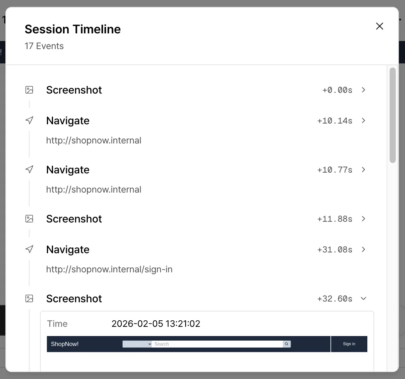Image resolution: width=405 pixels, height=379 pixels.
Task: Click the image icon beside the +32.60s Screenshot event
Action: coord(29,298)
